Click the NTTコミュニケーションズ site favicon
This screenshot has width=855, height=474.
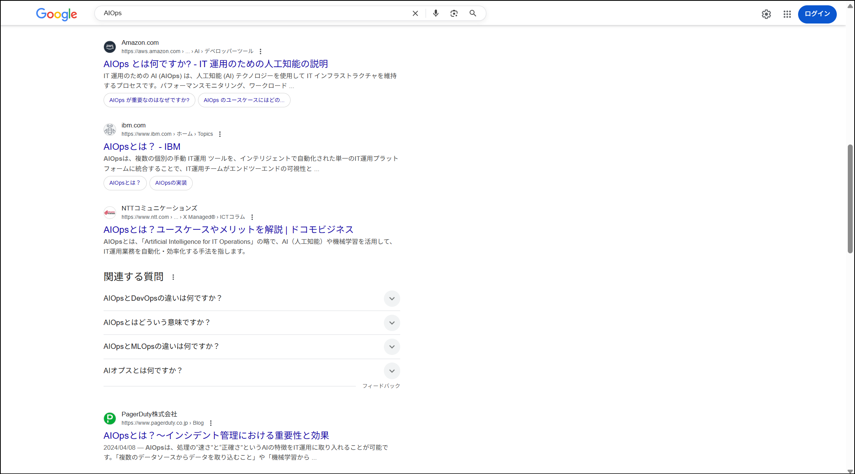point(110,212)
